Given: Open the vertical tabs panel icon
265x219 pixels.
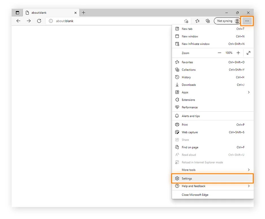Looking at the screenshot, I should [18, 13].
